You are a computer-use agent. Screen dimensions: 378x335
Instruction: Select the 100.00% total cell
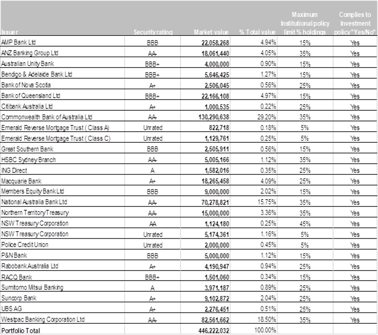pos(265,330)
